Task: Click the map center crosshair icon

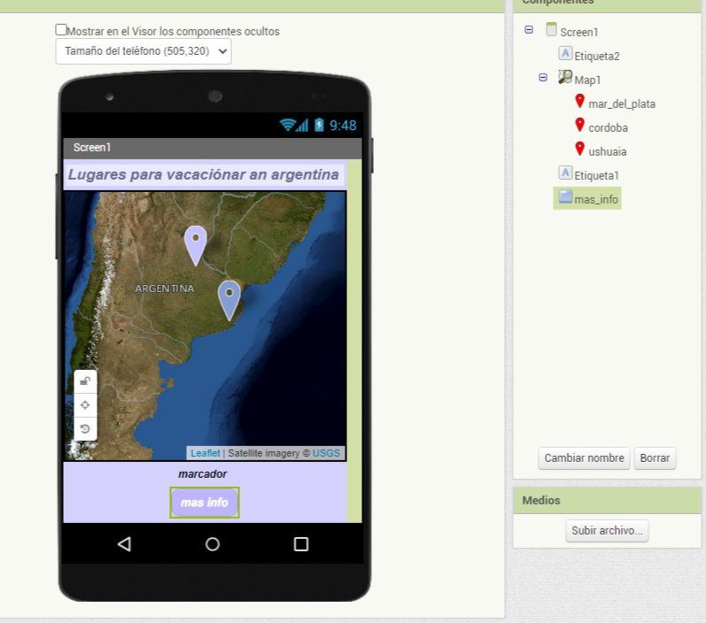Action: [85, 405]
